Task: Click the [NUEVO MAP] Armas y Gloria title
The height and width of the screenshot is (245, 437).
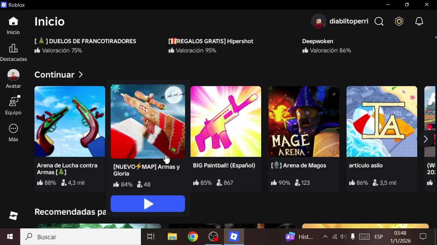Action: click(146, 170)
